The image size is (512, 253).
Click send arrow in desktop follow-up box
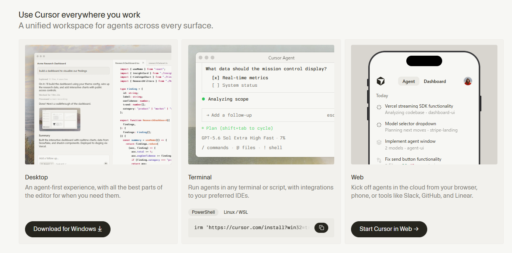[x=106, y=163]
